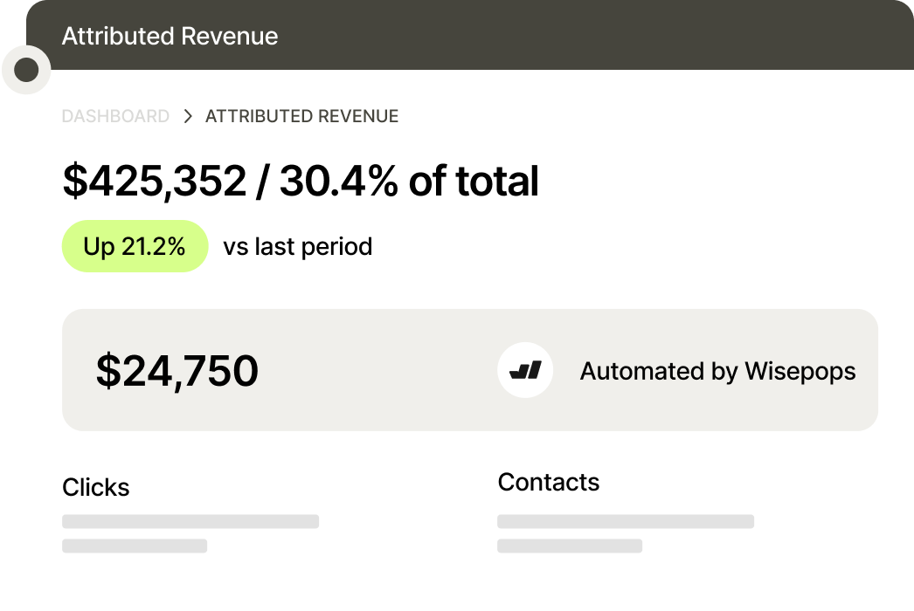Enable the Clicks metric section
Screen dimensions: 914x611
(96, 487)
